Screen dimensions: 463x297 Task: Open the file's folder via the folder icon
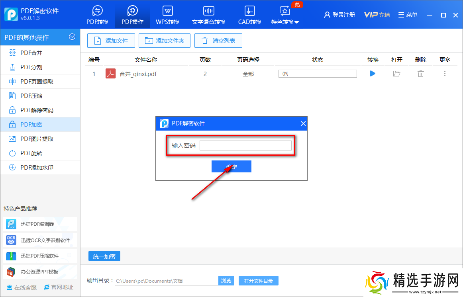[396, 74]
